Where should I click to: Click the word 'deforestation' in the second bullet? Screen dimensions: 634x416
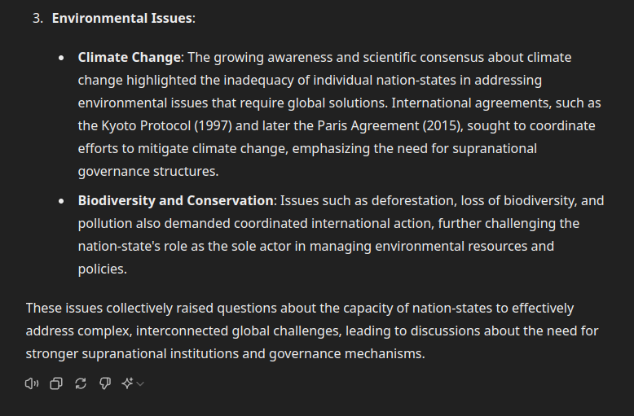(412, 201)
